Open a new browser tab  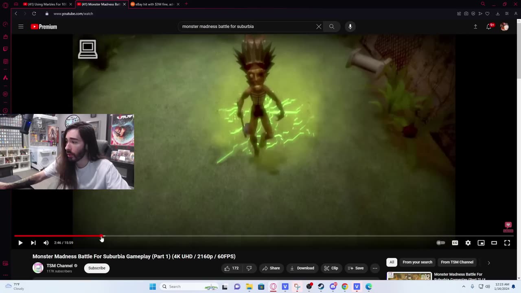(x=186, y=4)
